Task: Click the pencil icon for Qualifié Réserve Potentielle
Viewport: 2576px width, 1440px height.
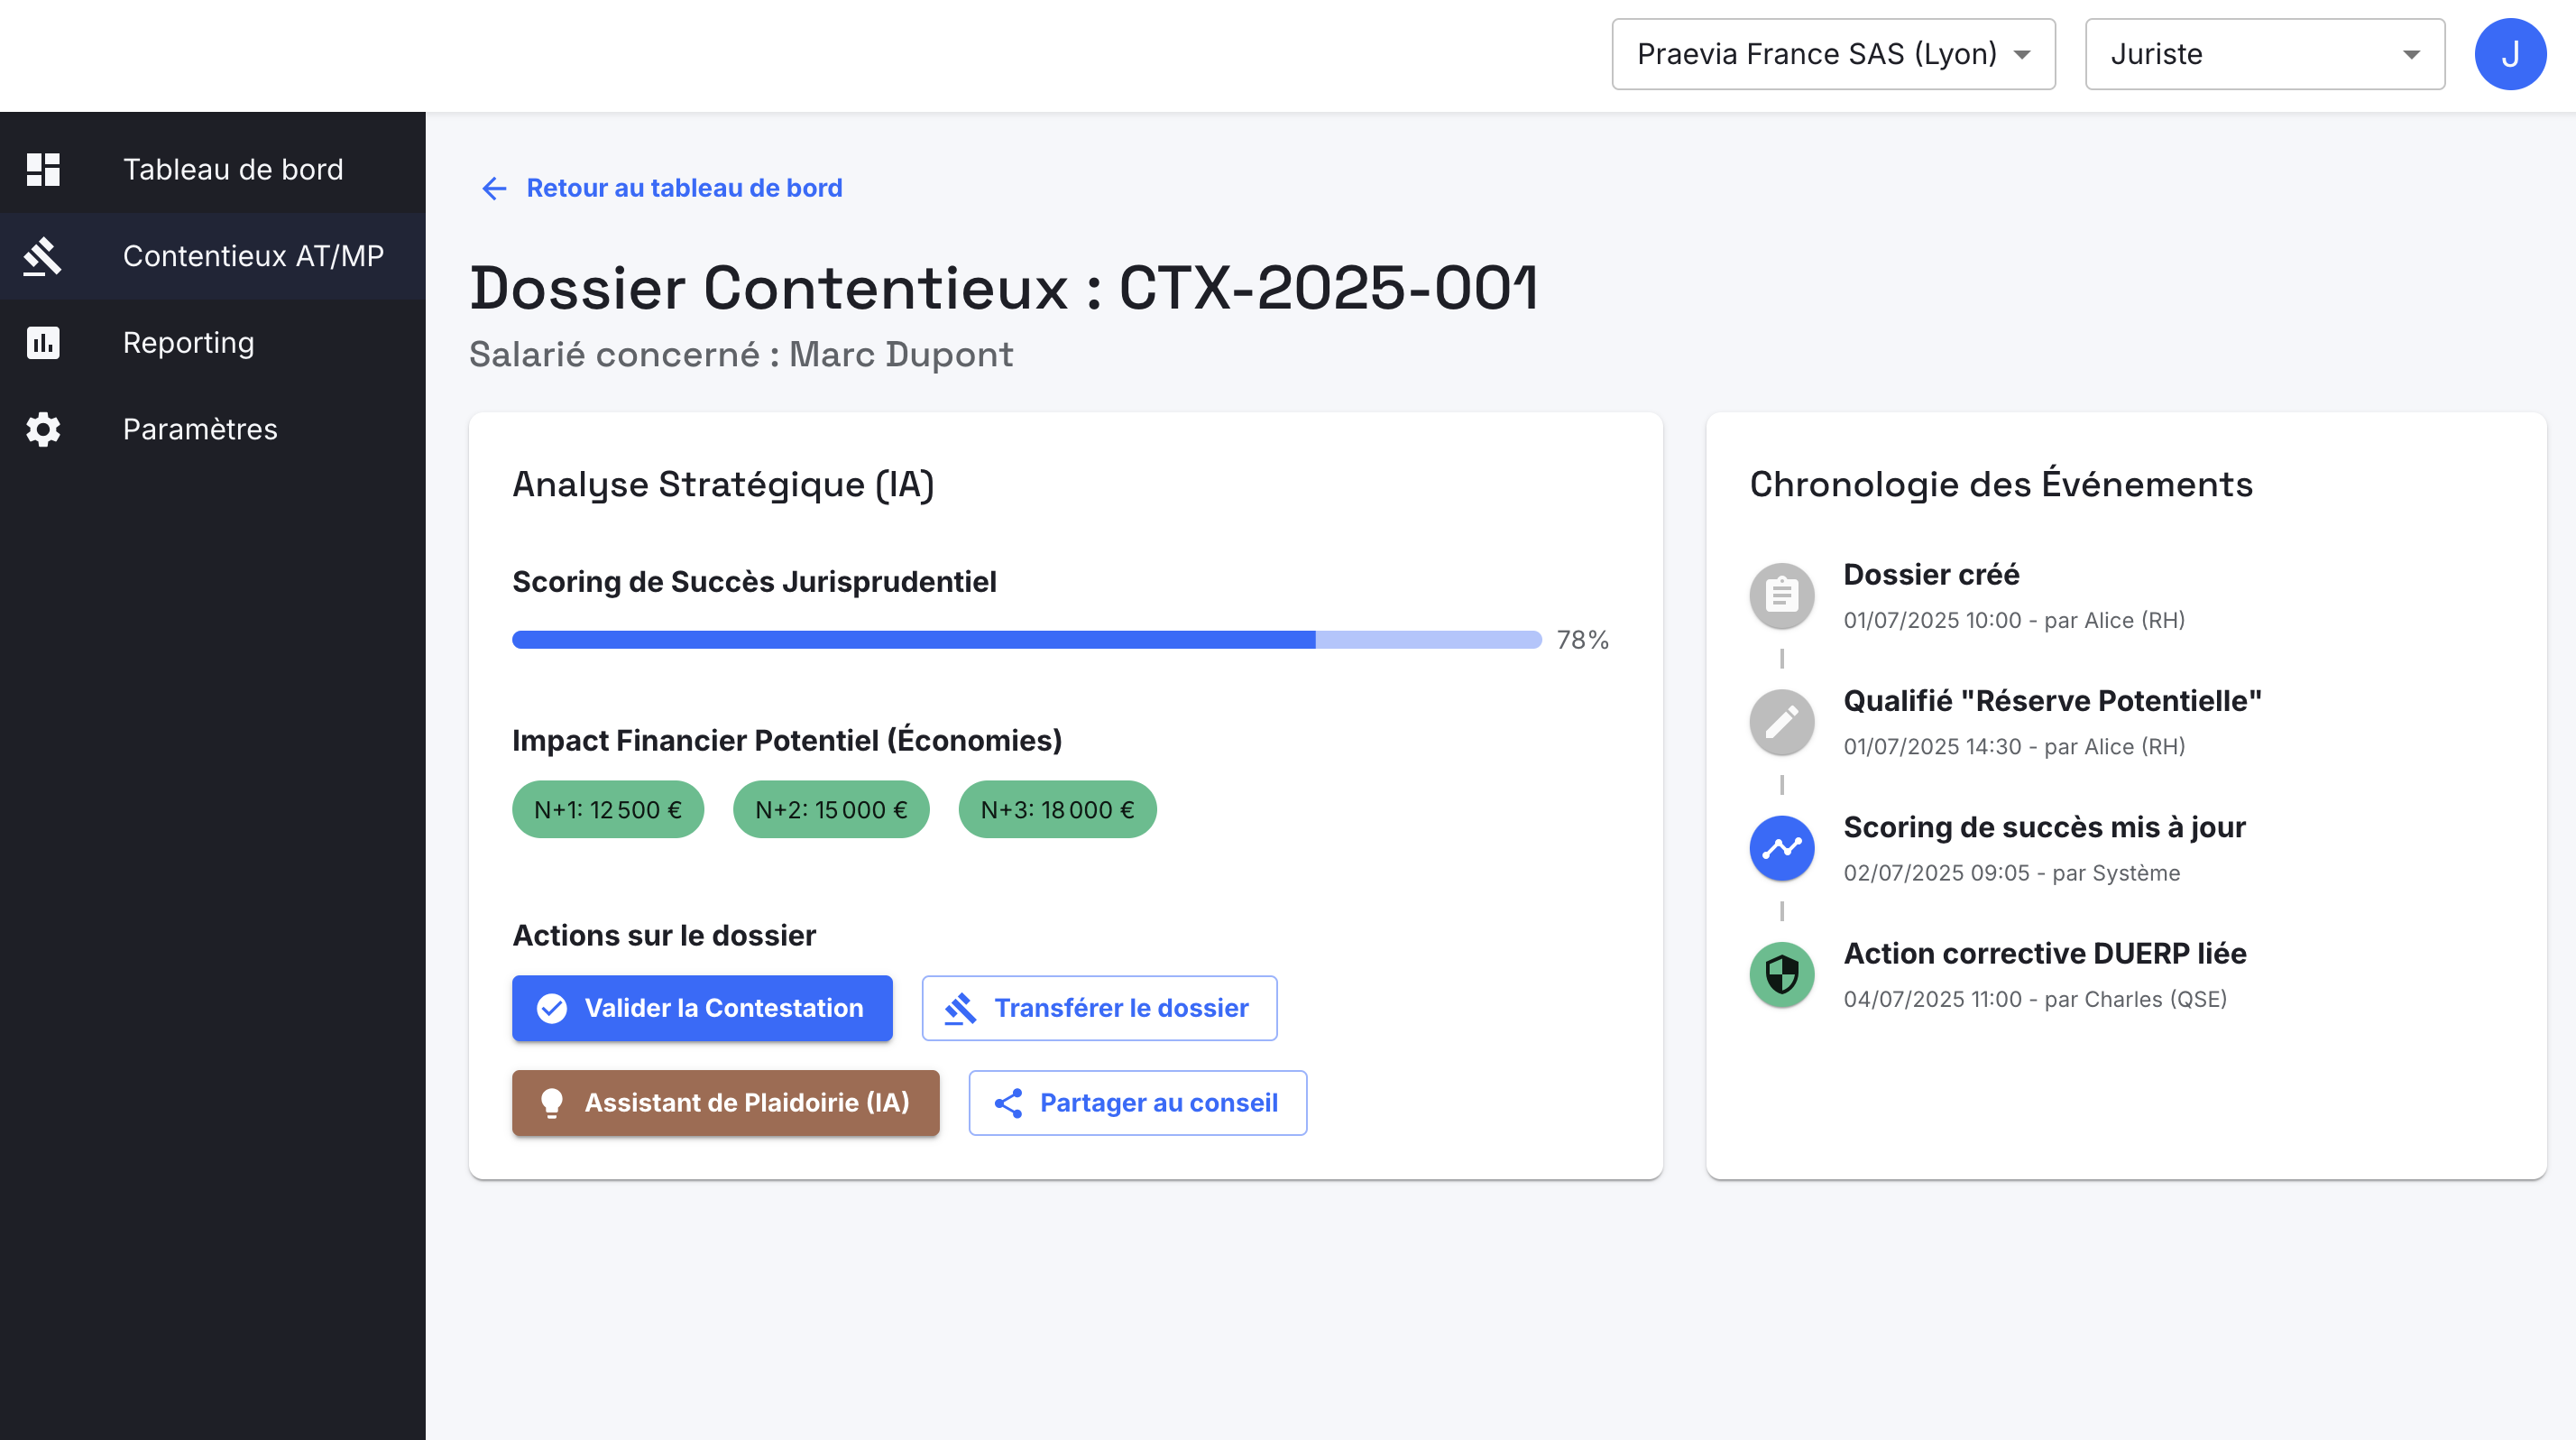Action: coord(1781,722)
